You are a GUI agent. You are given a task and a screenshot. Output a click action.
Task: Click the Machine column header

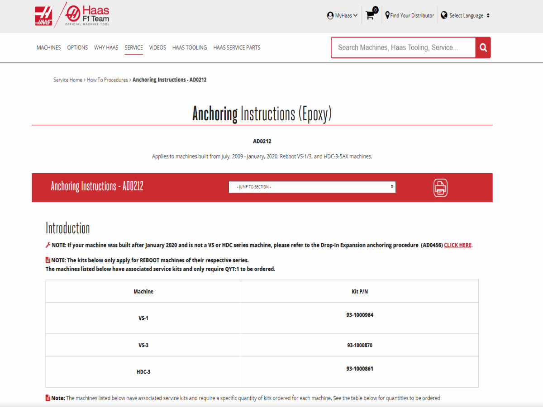coord(143,292)
